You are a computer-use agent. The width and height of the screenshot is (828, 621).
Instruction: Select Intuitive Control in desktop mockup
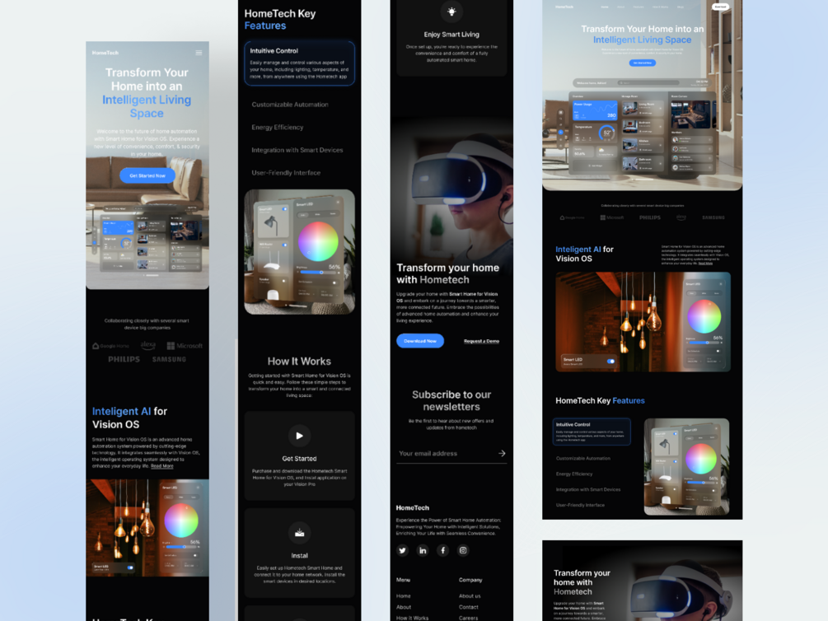pos(592,432)
